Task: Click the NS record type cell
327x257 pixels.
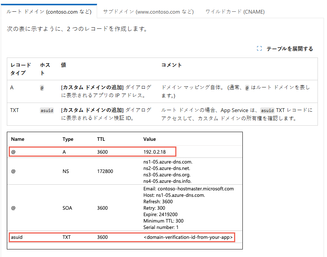Action: tap(66, 171)
